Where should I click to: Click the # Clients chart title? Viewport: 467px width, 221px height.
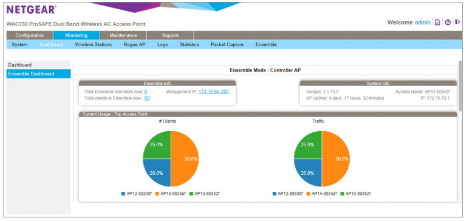pos(168,121)
